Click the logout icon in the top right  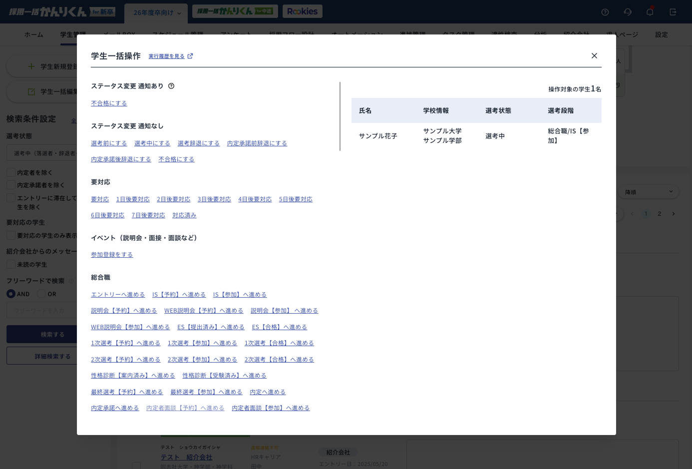tap(673, 12)
